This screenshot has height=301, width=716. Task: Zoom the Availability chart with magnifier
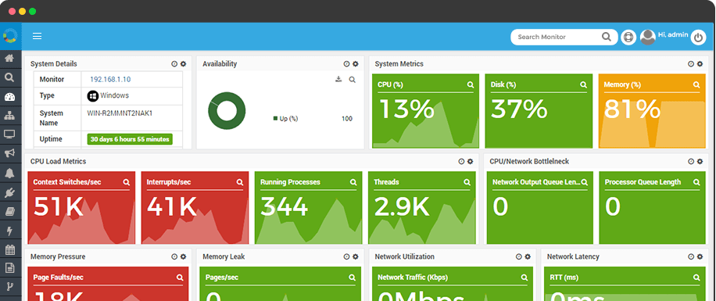(352, 80)
